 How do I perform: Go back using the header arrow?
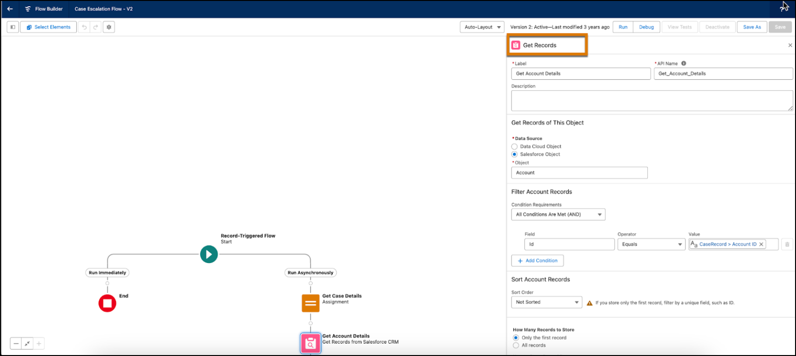[10, 9]
